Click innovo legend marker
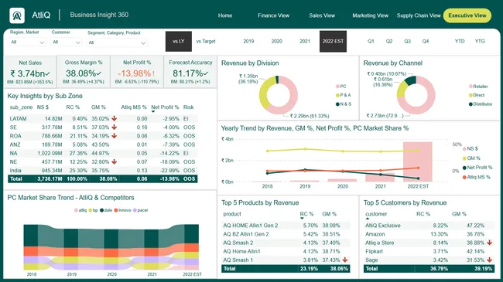This screenshot has height=282, width=503. point(116,210)
